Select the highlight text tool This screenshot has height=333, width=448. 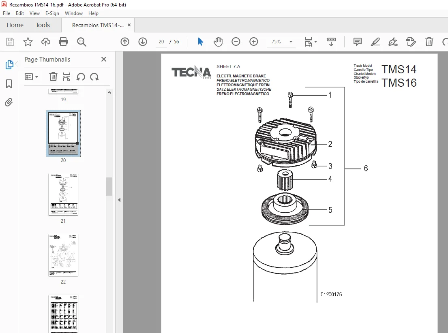375,42
